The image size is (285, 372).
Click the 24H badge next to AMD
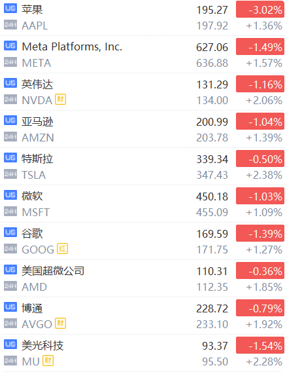pos(10,286)
